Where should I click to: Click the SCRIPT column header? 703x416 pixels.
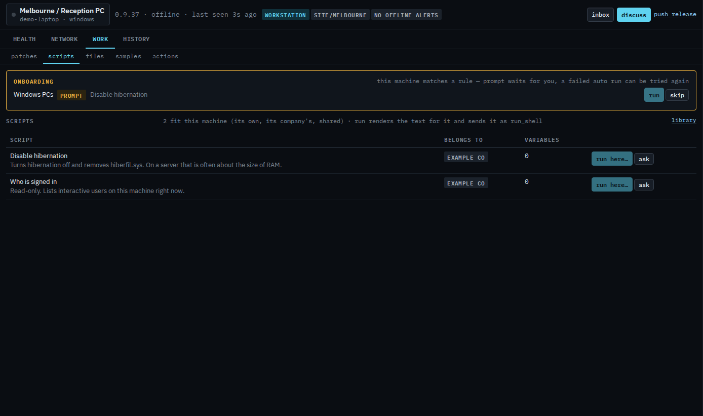coord(21,140)
